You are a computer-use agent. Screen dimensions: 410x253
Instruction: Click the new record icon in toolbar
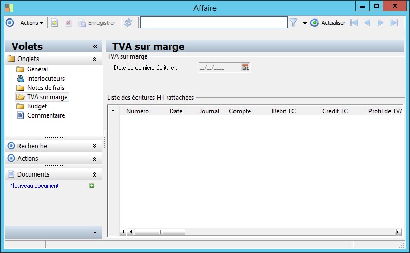[54, 23]
